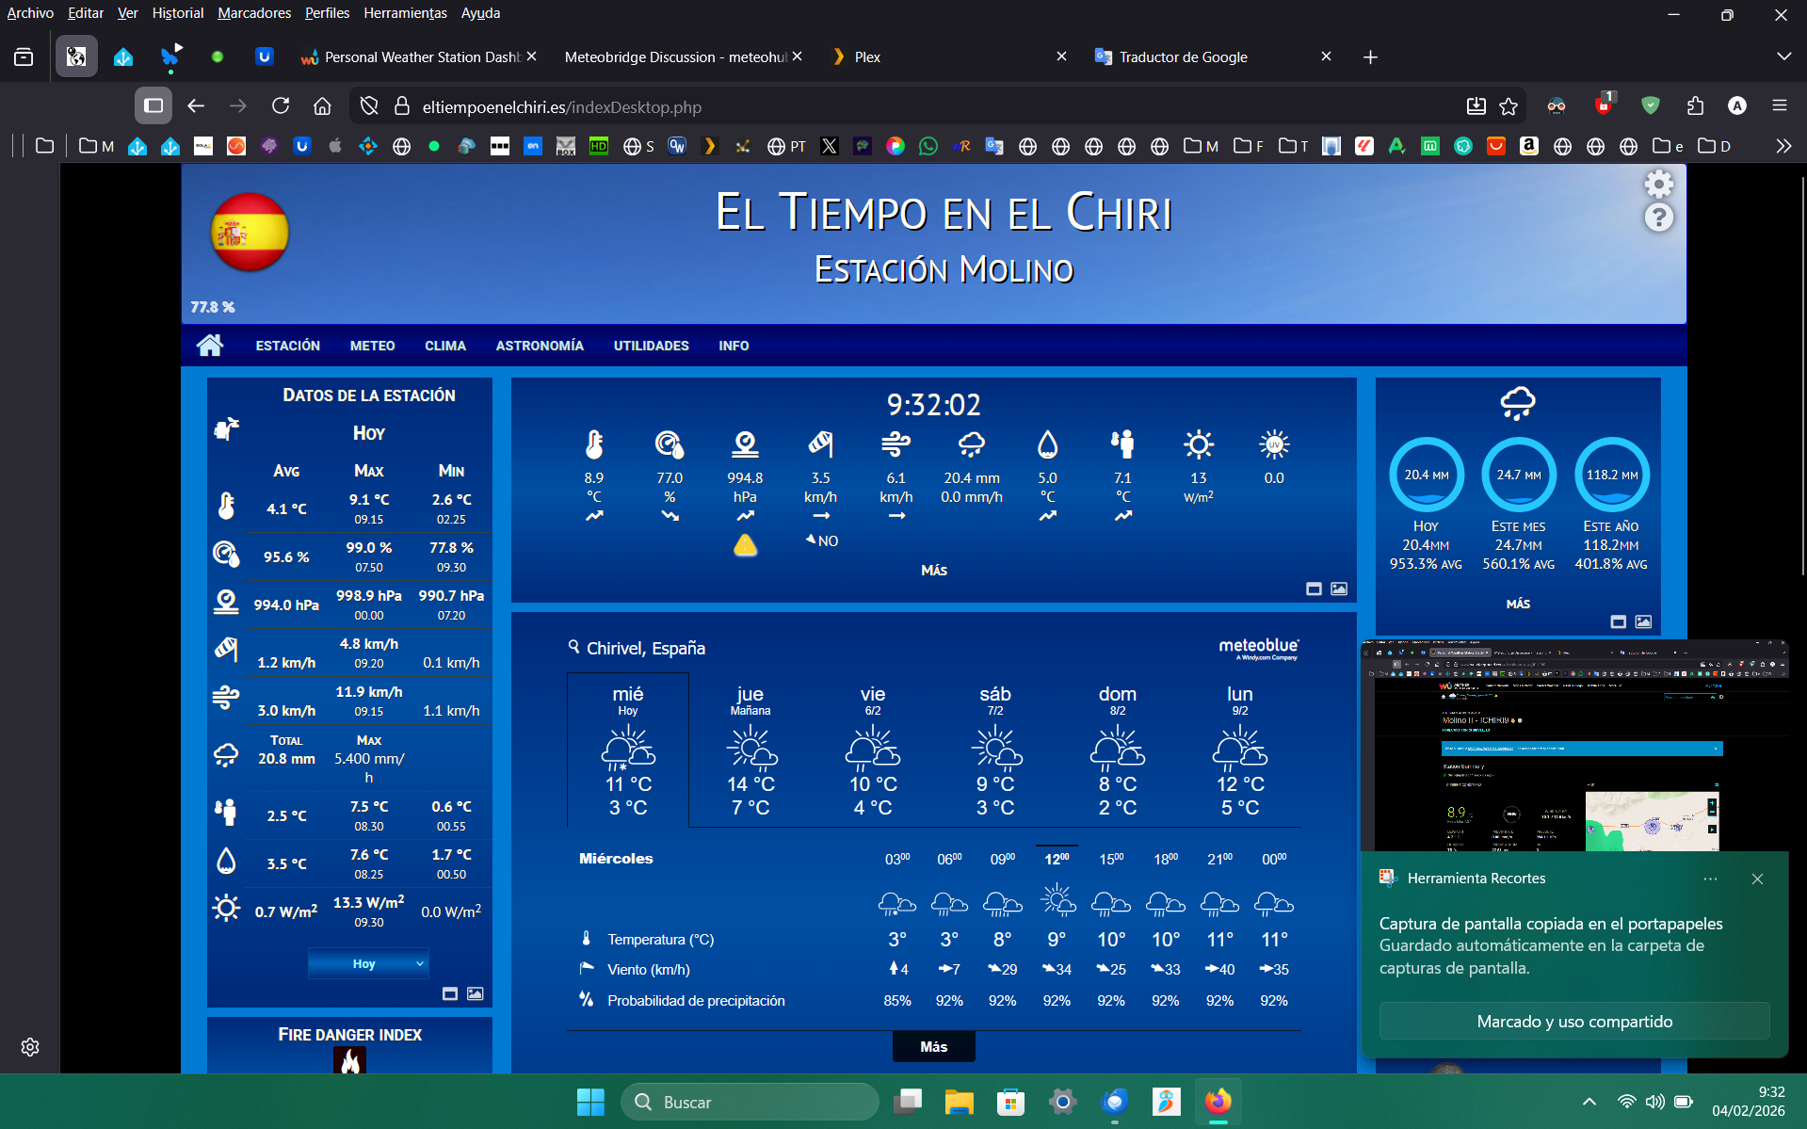The width and height of the screenshot is (1807, 1129).
Task: Open the Historial menu
Action: pyautogui.click(x=177, y=13)
